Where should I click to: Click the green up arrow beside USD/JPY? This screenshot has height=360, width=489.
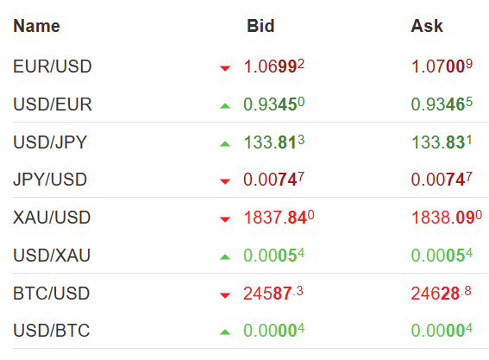point(225,143)
